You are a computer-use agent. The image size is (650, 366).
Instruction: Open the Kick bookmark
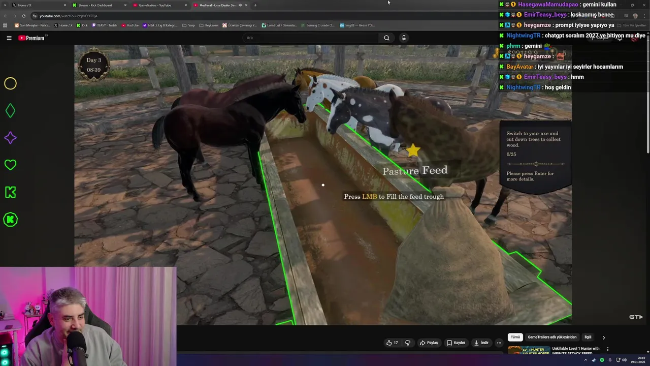(82, 25)
